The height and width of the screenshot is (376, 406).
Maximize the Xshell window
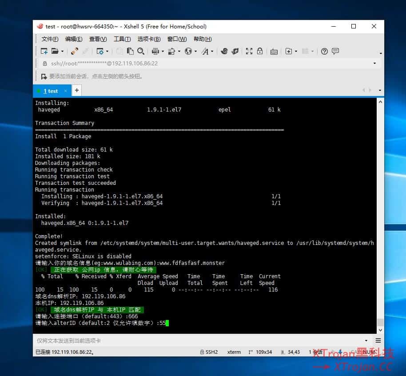[x=354, y=26]
